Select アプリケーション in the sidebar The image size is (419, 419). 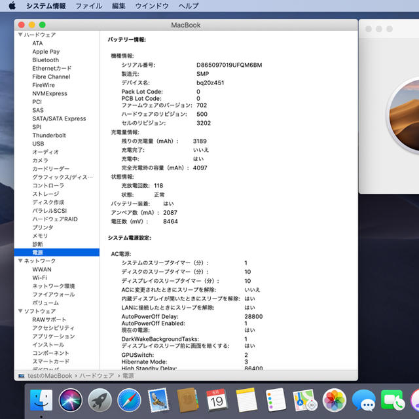[x=54, y=336]
